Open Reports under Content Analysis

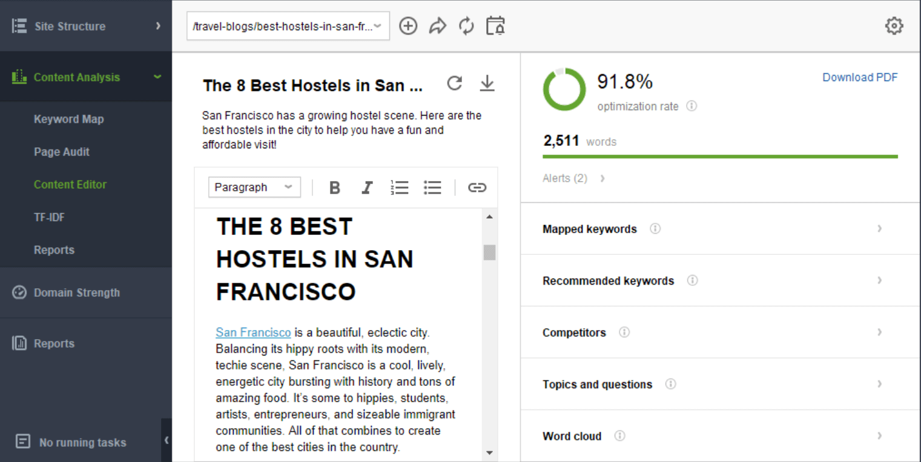54,250
